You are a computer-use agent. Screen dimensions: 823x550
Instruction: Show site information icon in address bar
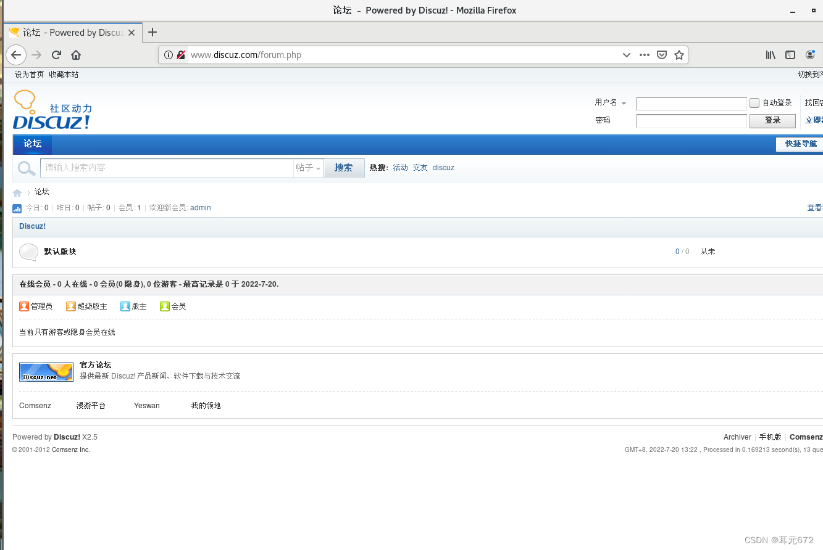tap(169, 55)
